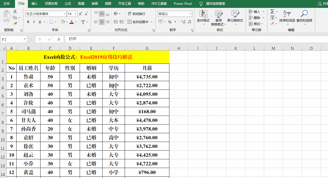This screenshot has width=328, height=178.
Task: Click 单元格样式 cell styles button
Action: (x=235, y=18)
